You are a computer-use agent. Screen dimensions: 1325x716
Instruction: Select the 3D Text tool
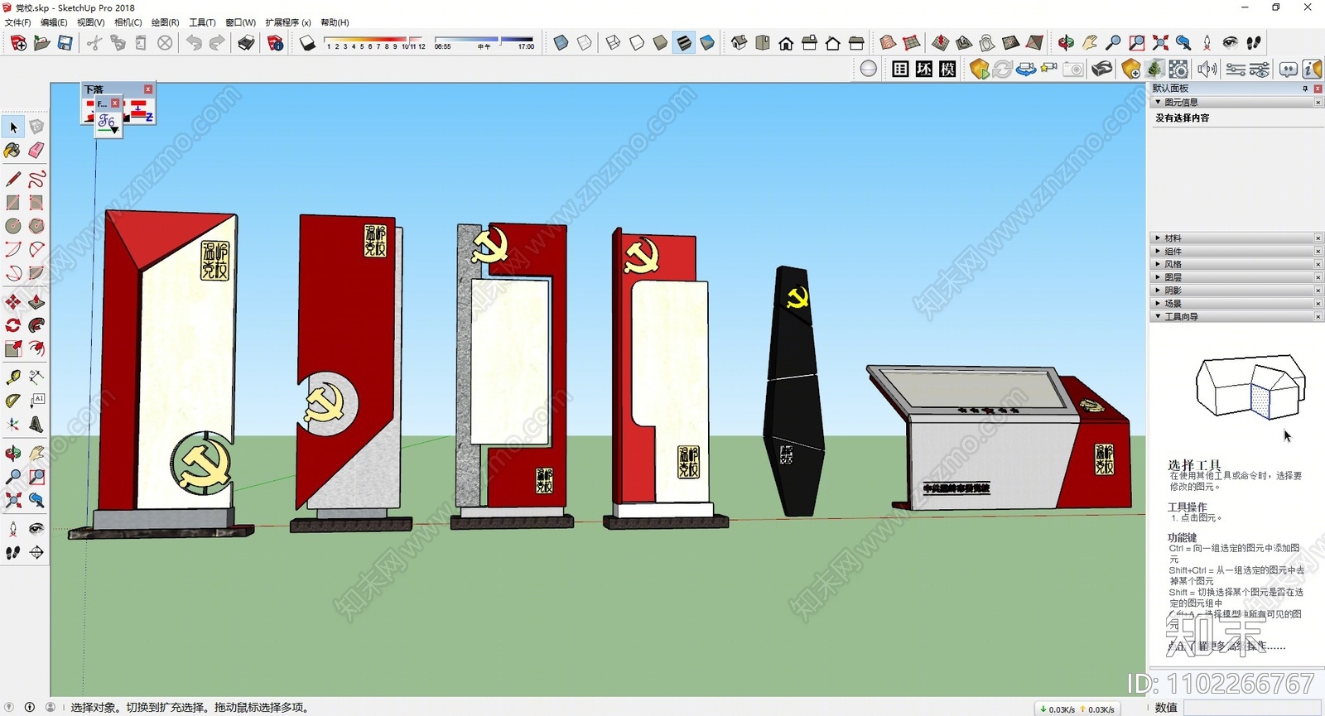[36, 425]
